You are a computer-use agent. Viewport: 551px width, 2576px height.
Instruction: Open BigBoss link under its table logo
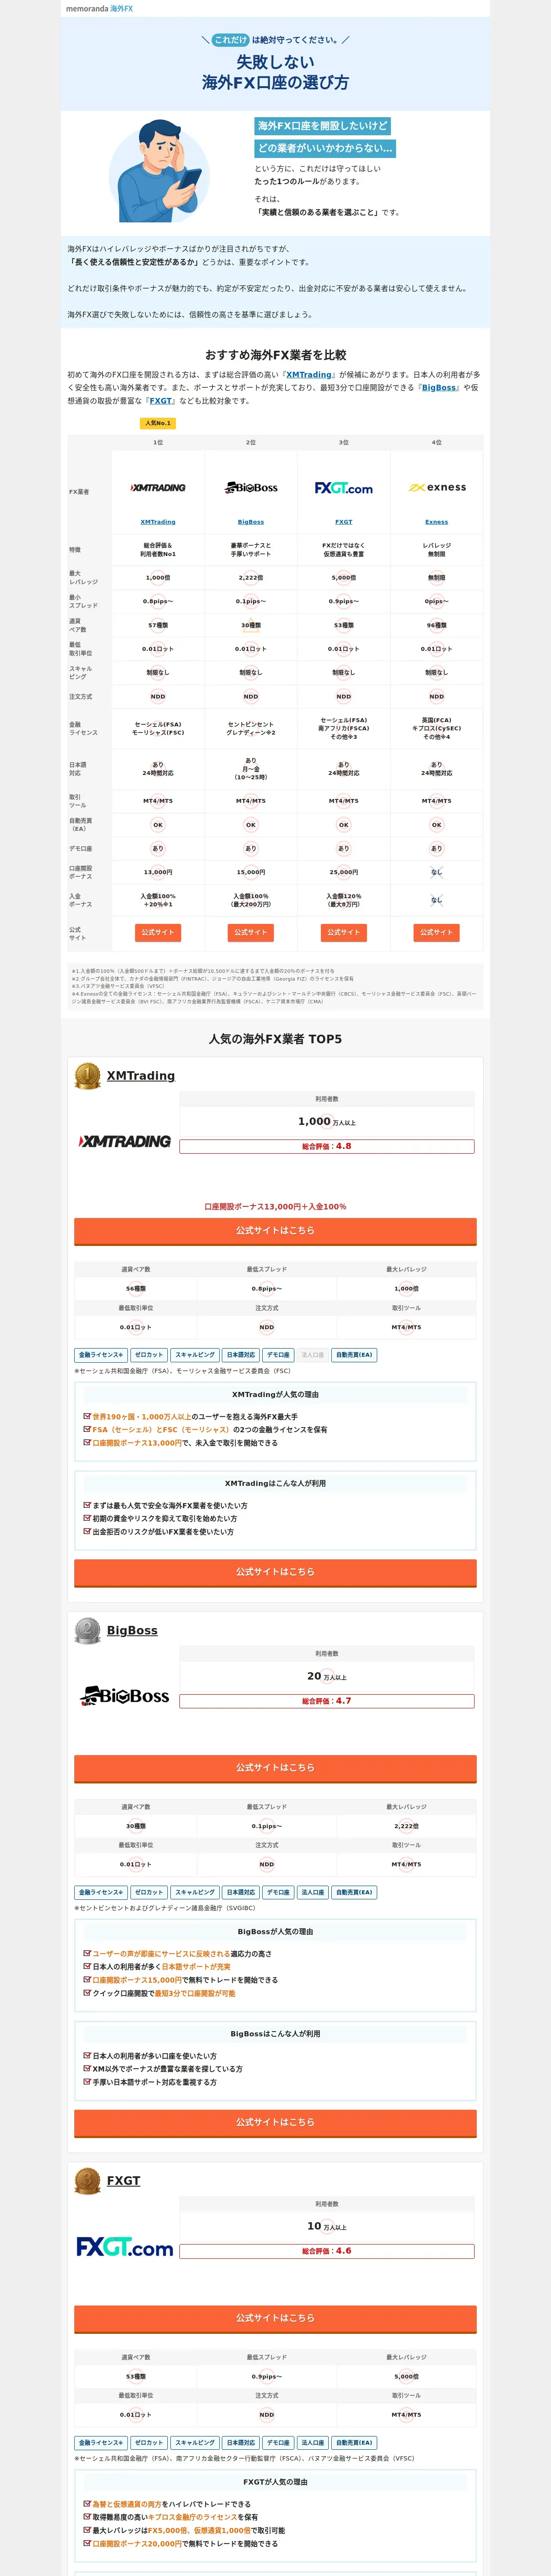pos(251,522)
